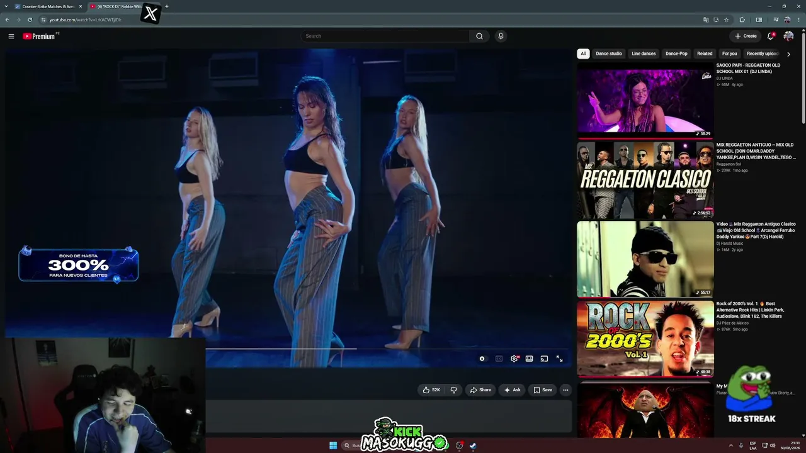
Task: Select the For you filter chip
Action: point(729,53)
